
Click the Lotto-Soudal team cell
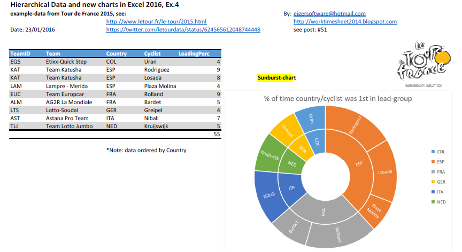click(62, 111)
